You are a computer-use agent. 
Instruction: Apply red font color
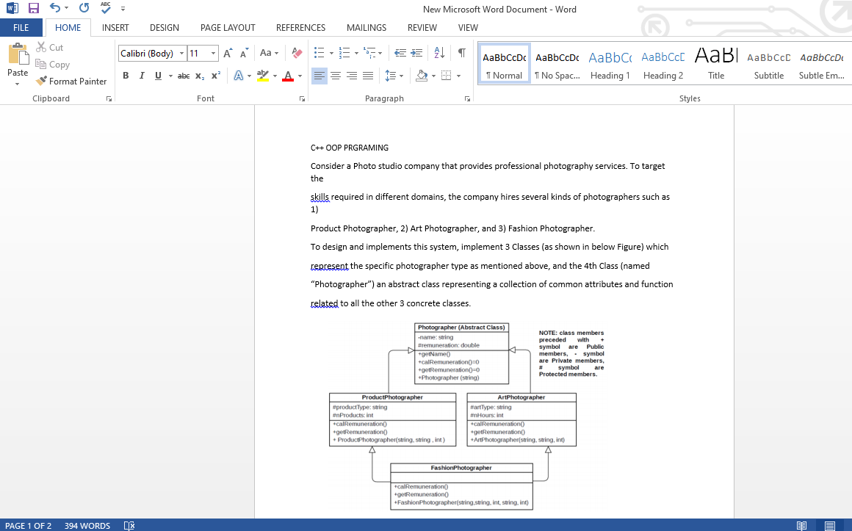pyautogui.click(x=288, y=76)
